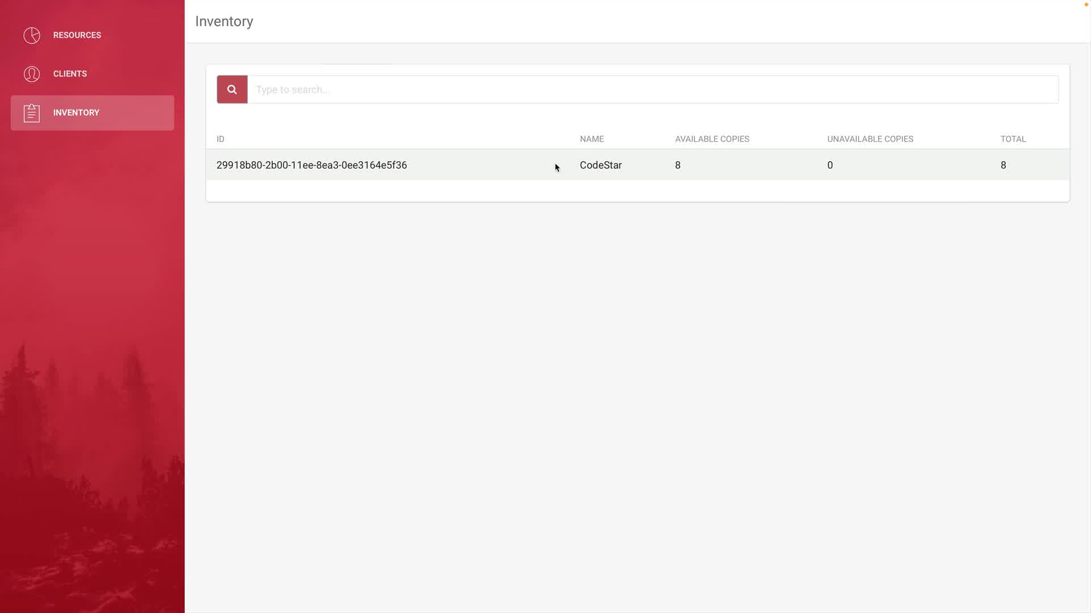Click the Inventory page title
Screen dimensions: 1091x613
pos(224,22)
